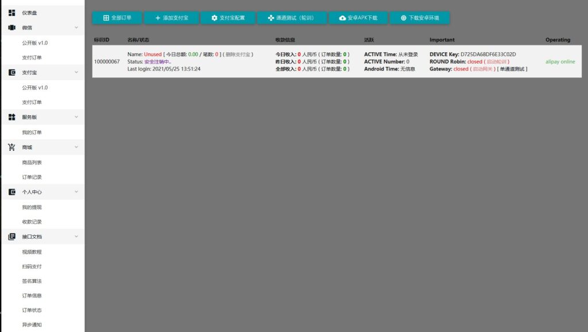Click 单通道测试 in the Gateway row

(513, 69)
